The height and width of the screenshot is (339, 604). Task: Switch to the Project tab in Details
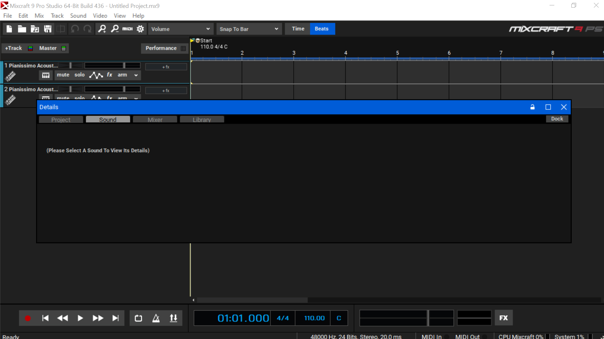61,119
